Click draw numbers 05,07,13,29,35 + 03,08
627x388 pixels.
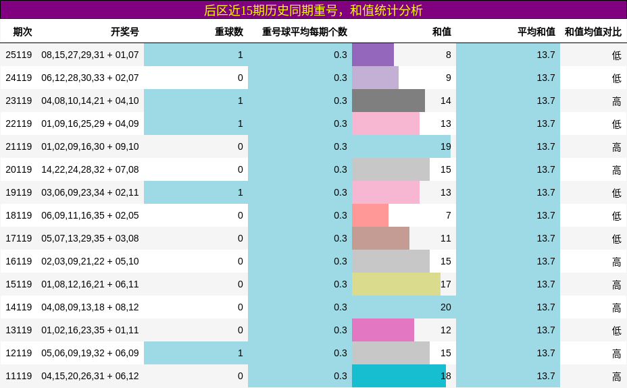coord(90,238)
